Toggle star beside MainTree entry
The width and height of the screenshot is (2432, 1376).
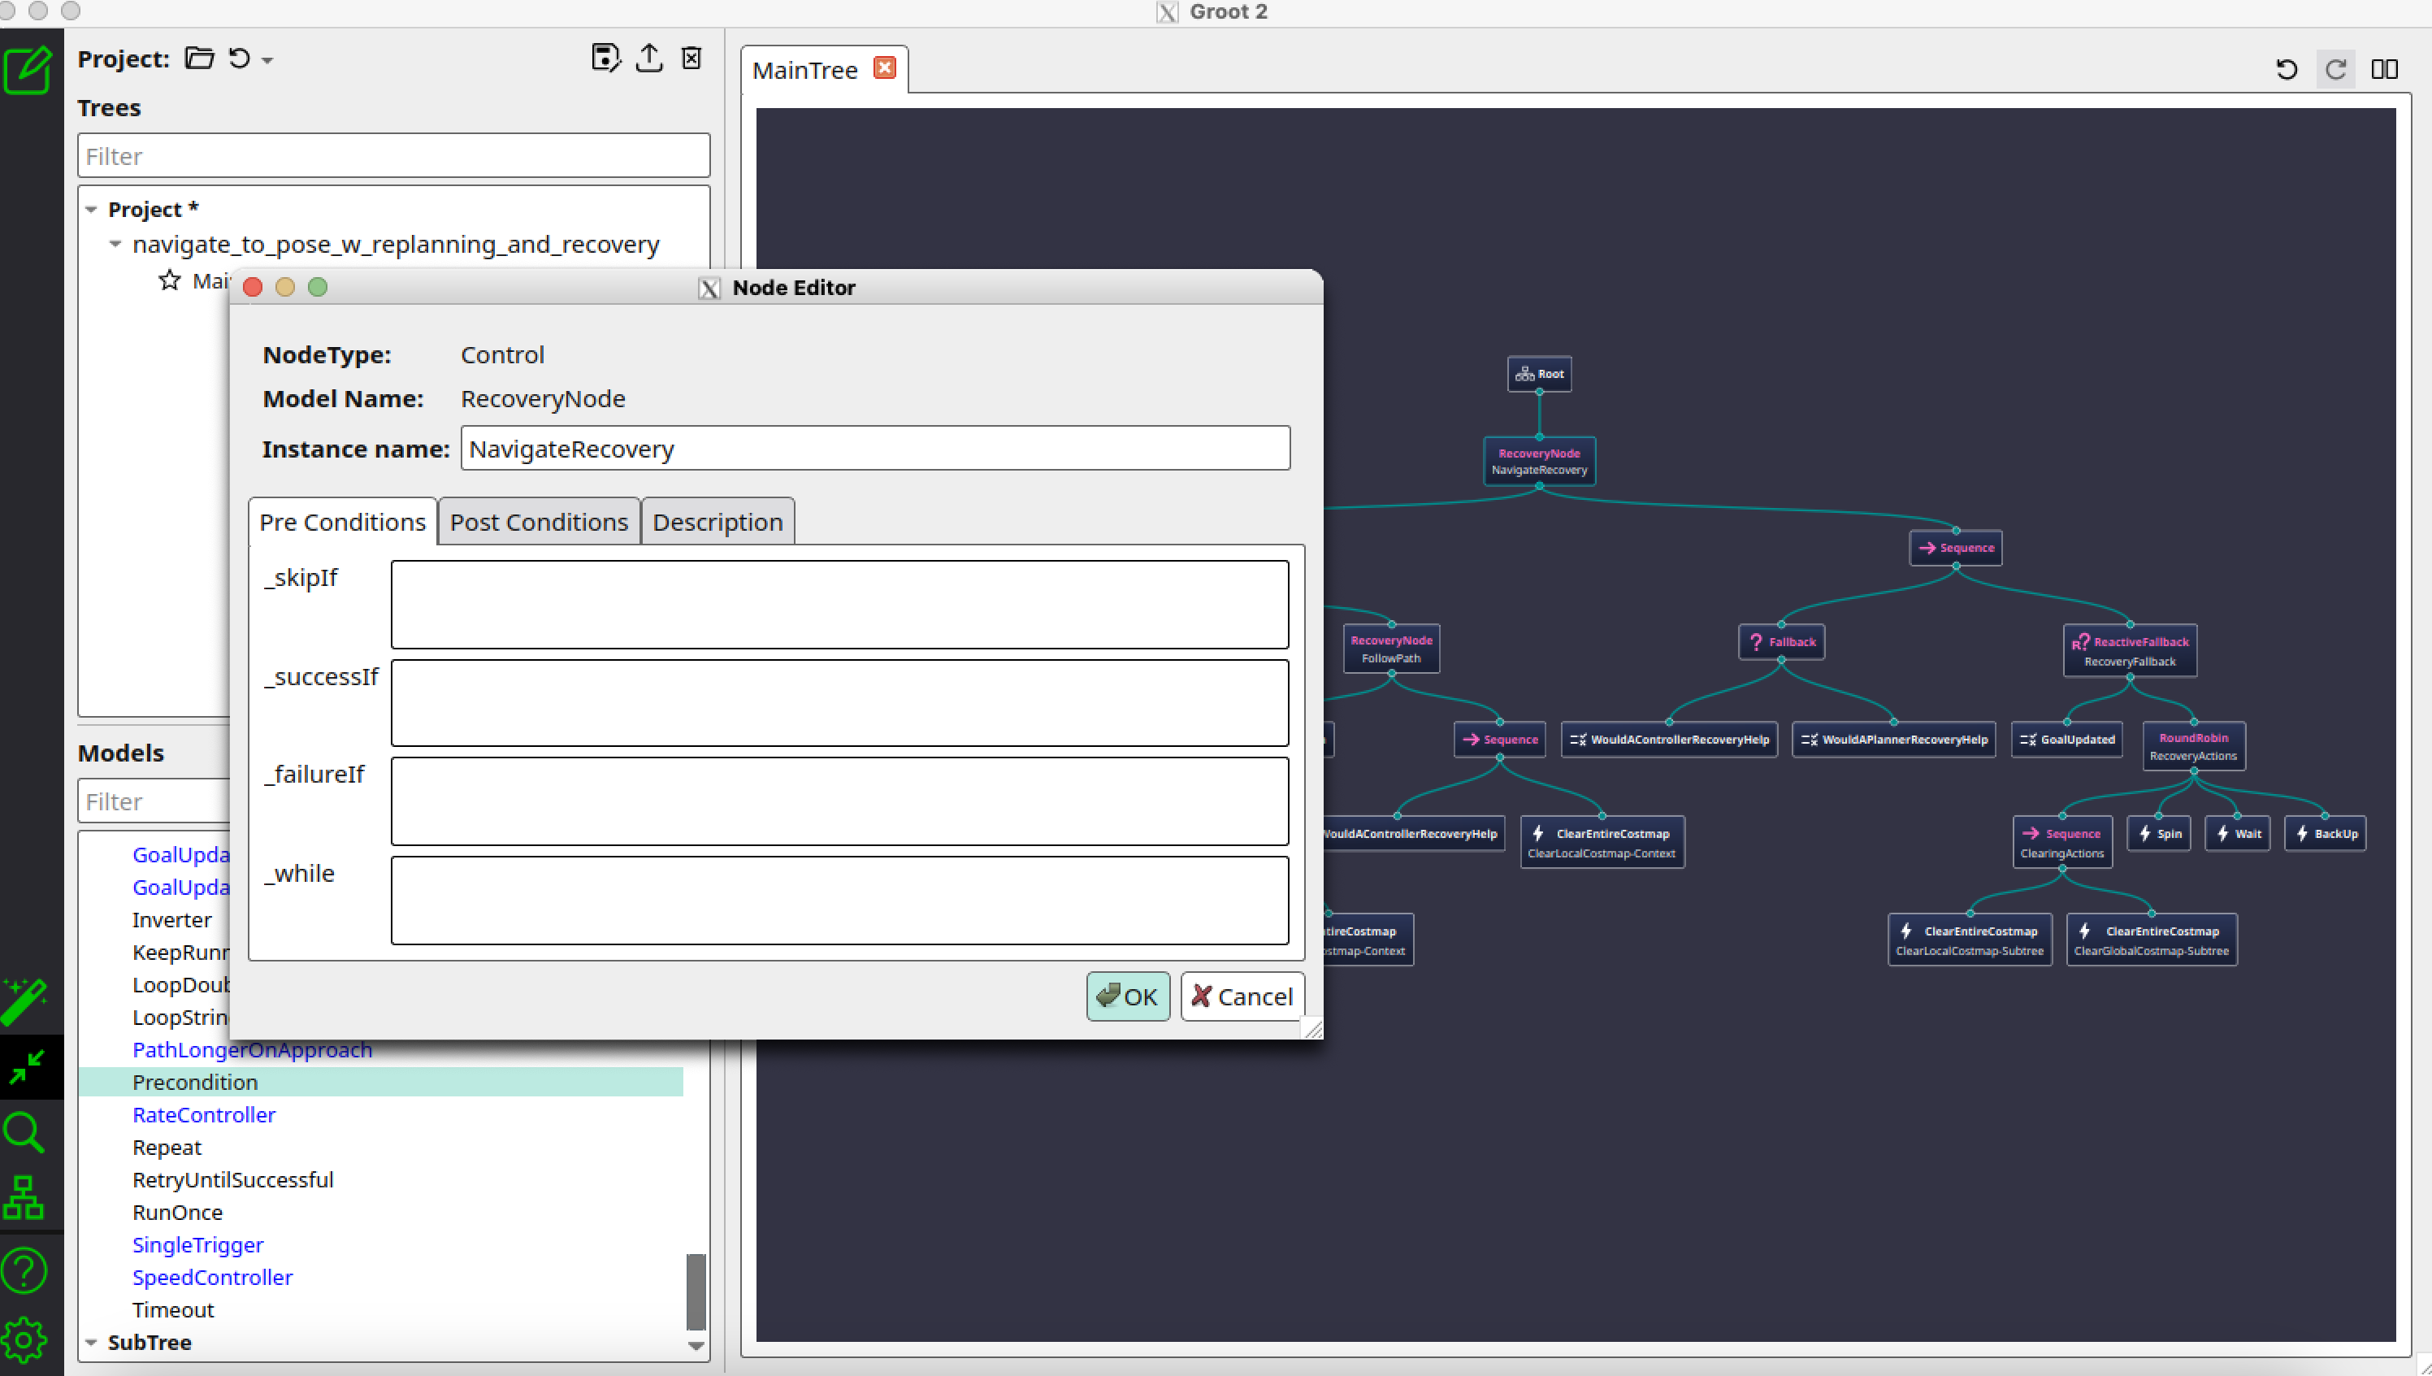click(x=169, y=280)
